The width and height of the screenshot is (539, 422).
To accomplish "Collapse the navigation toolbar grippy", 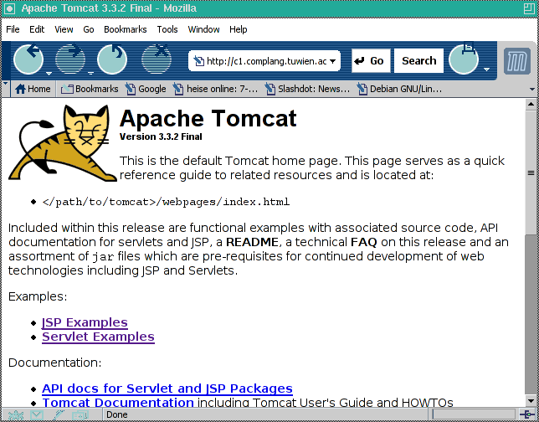I will (x=6, y=60).
